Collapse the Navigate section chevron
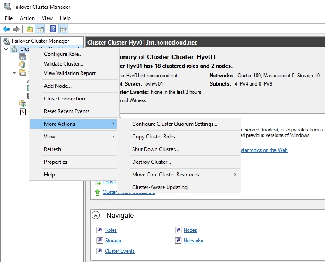 click(x=96, y=215)
